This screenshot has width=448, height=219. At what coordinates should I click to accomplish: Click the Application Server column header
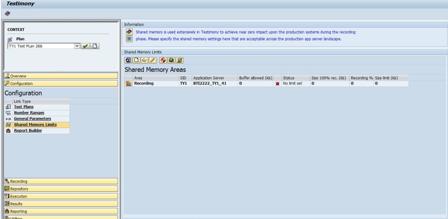pyautogui.click(x=215, y=78)
